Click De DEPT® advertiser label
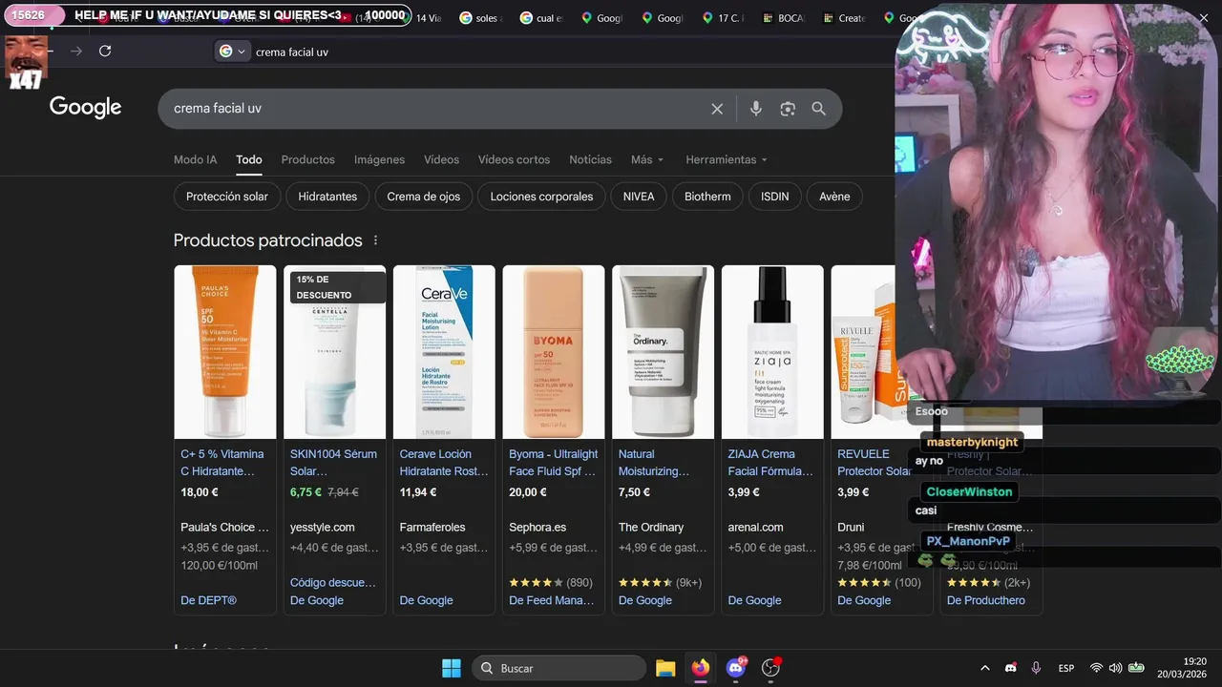This screenshot has width=1222, height=687. pos(208,600)
